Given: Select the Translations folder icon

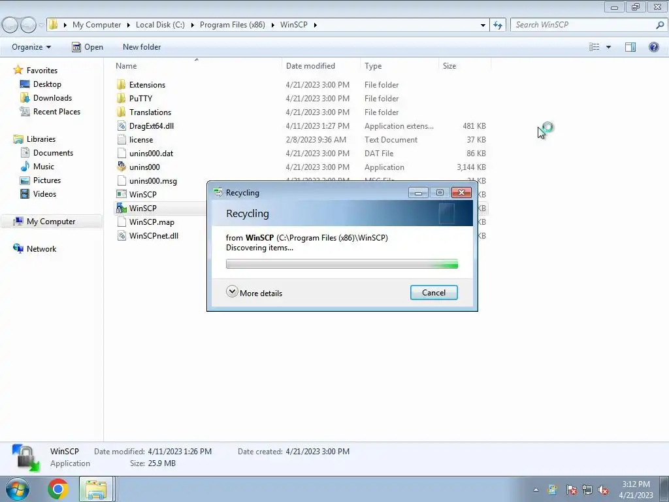Looking at the screenshot, I should click(122, 112).
